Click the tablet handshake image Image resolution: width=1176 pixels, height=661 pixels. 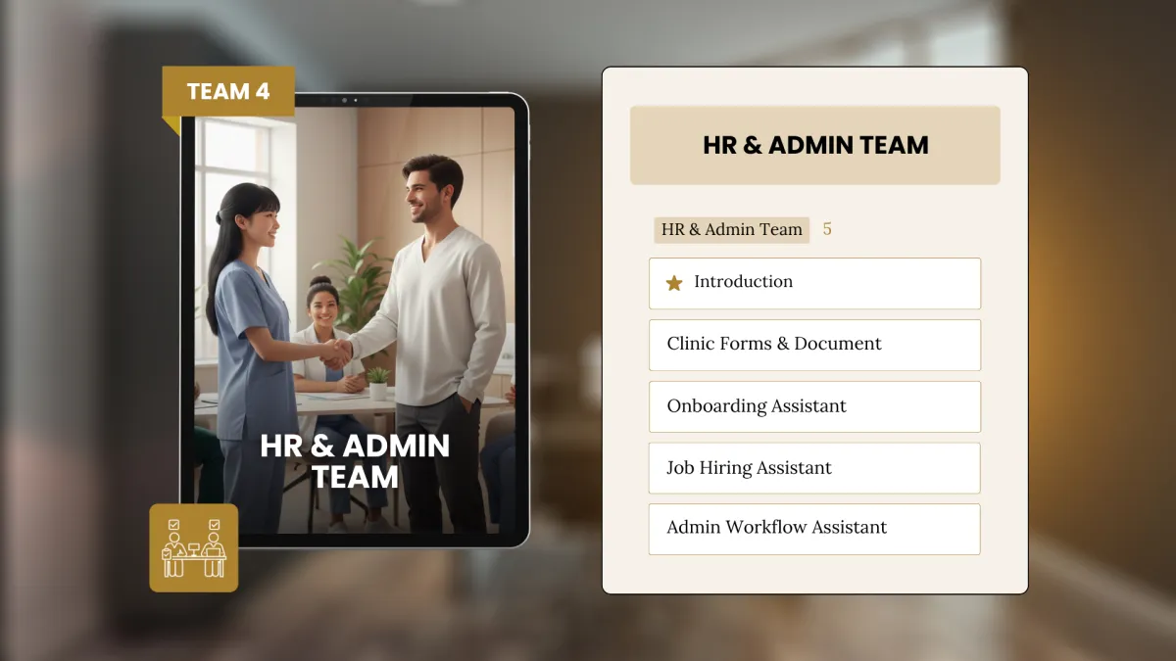click(x=355, y=320)
